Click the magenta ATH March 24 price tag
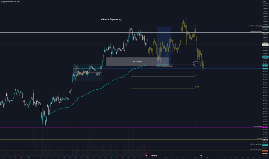 tap(265, 127)
